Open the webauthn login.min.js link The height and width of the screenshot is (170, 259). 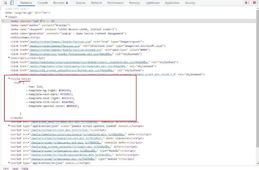pos(71,147)
